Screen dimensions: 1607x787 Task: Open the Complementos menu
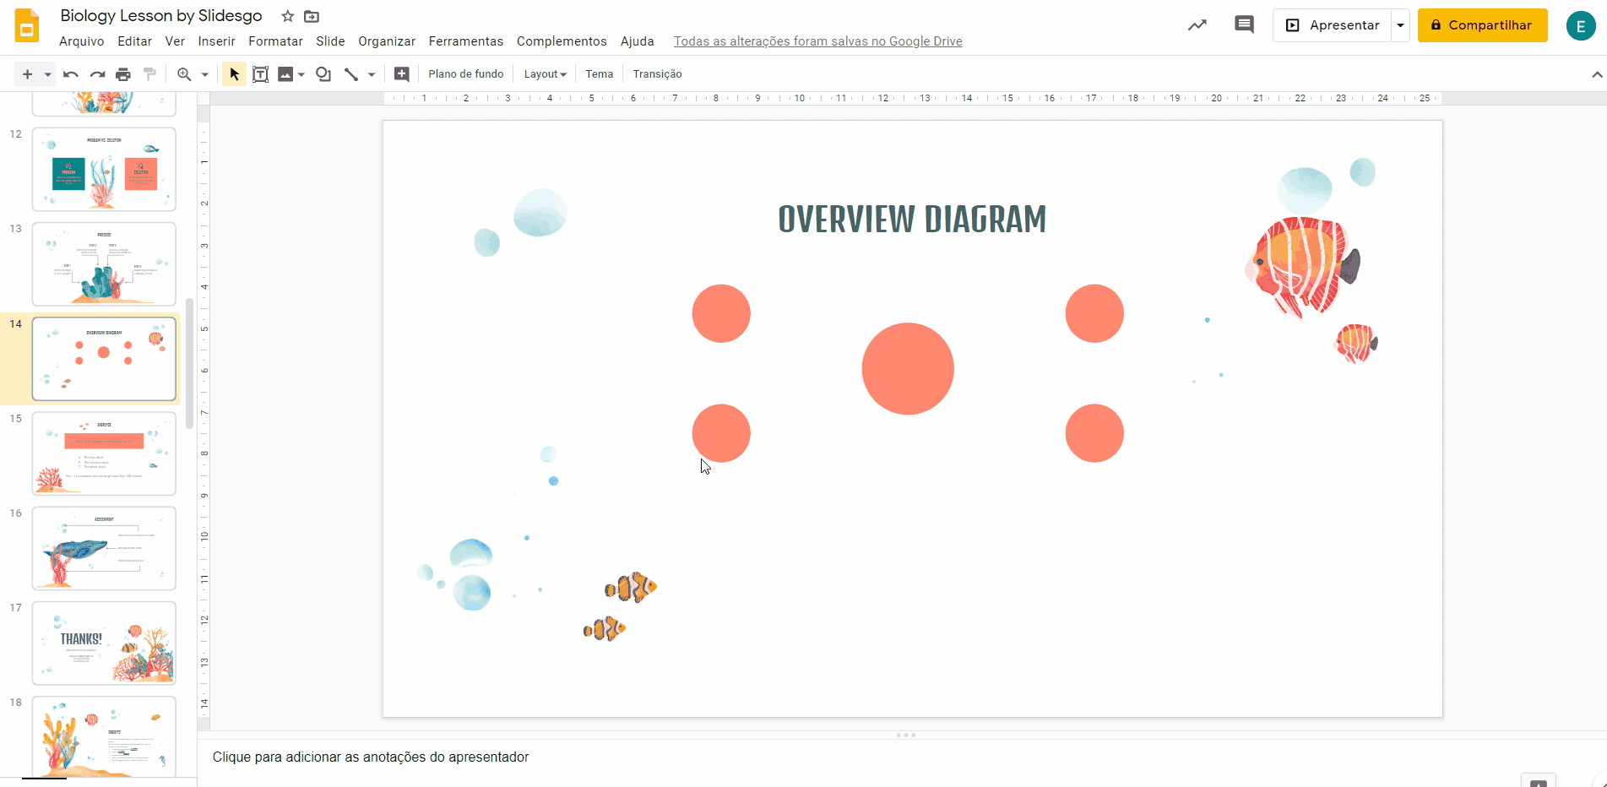562,41
